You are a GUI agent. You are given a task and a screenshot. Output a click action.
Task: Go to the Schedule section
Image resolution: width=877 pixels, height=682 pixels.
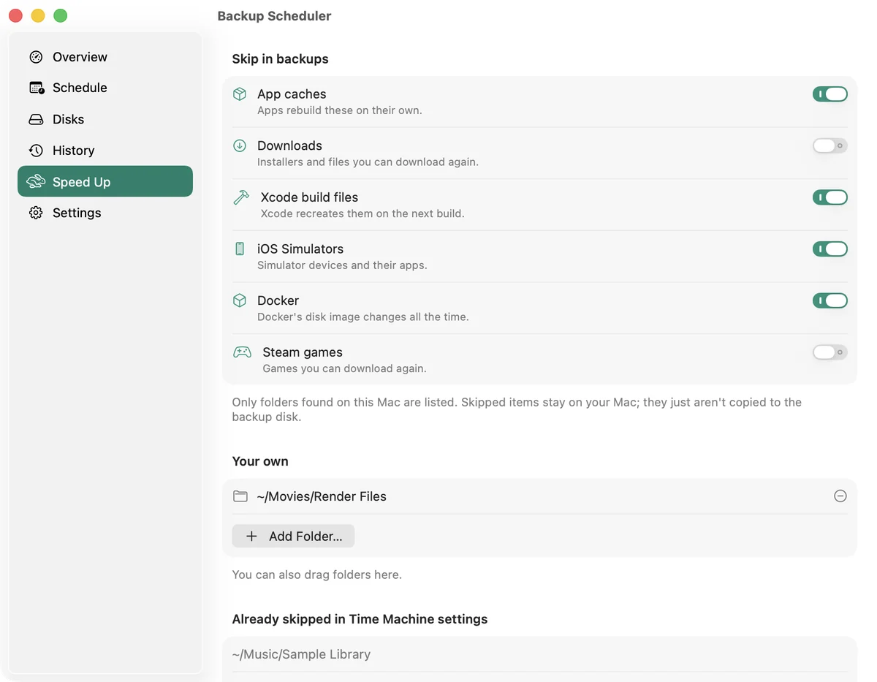click(x=105, y=88)
